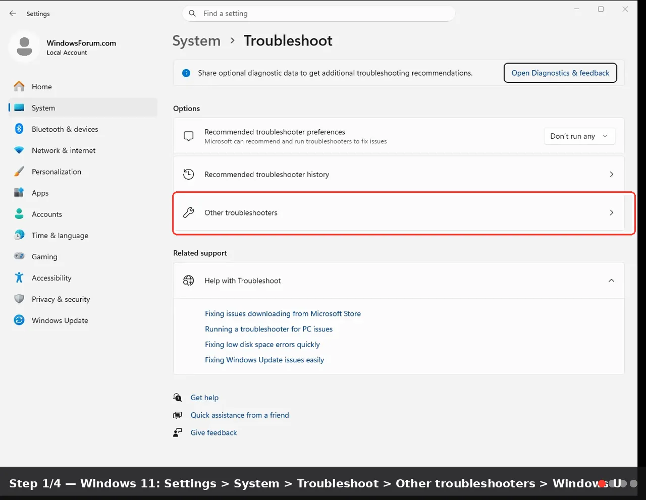Screen dimensions: 646x500
Task: Click the Windows Update sync icon
Action: tap(19, 320)
